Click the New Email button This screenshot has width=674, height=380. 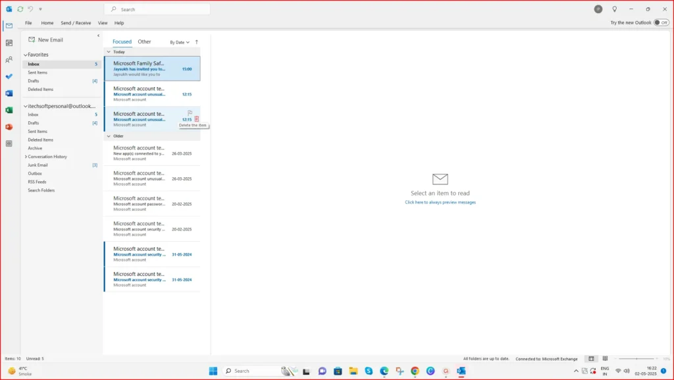45,39
